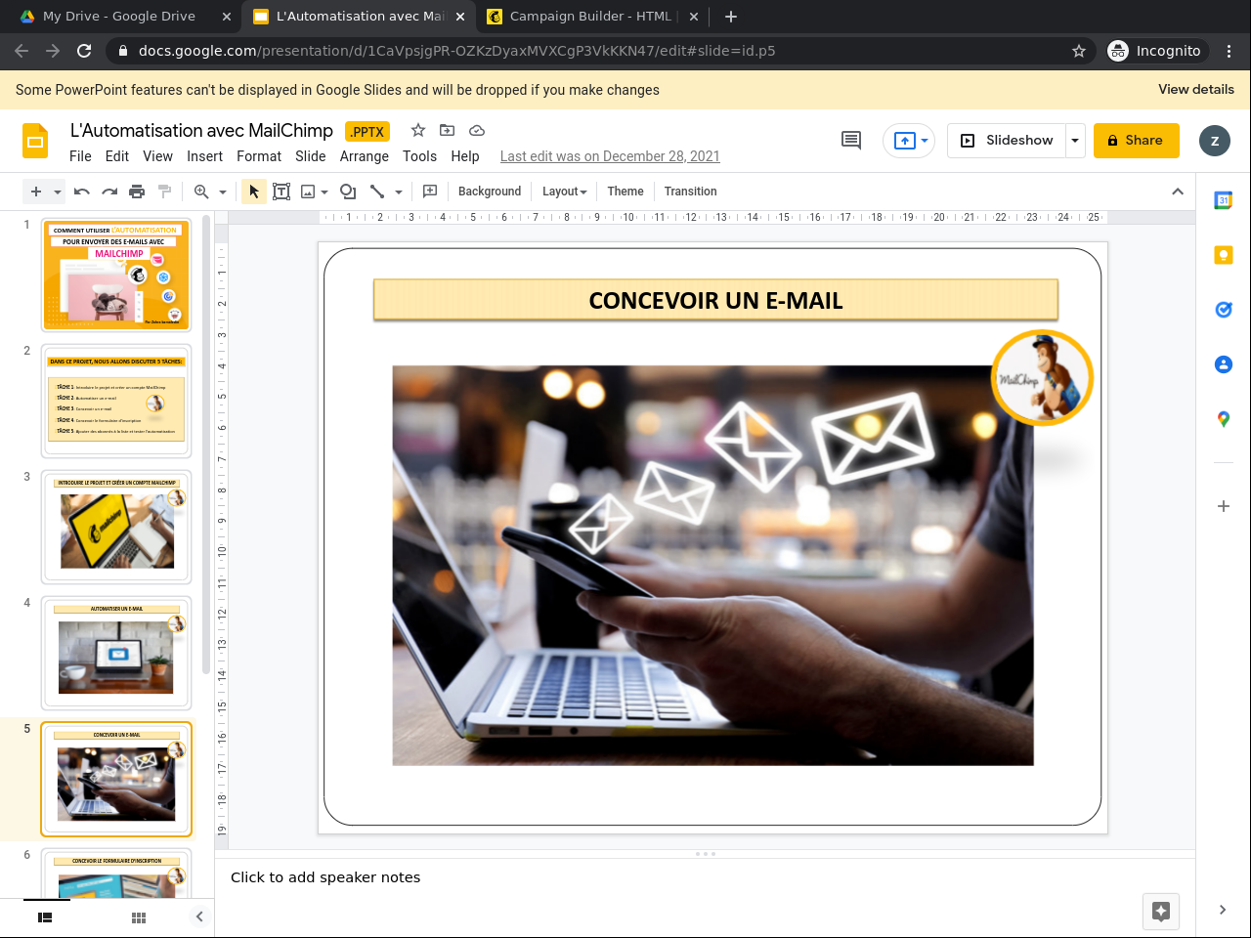This screenshot has width=1251, height=938.
Task: Open the Shape tool
Action: 348,192
